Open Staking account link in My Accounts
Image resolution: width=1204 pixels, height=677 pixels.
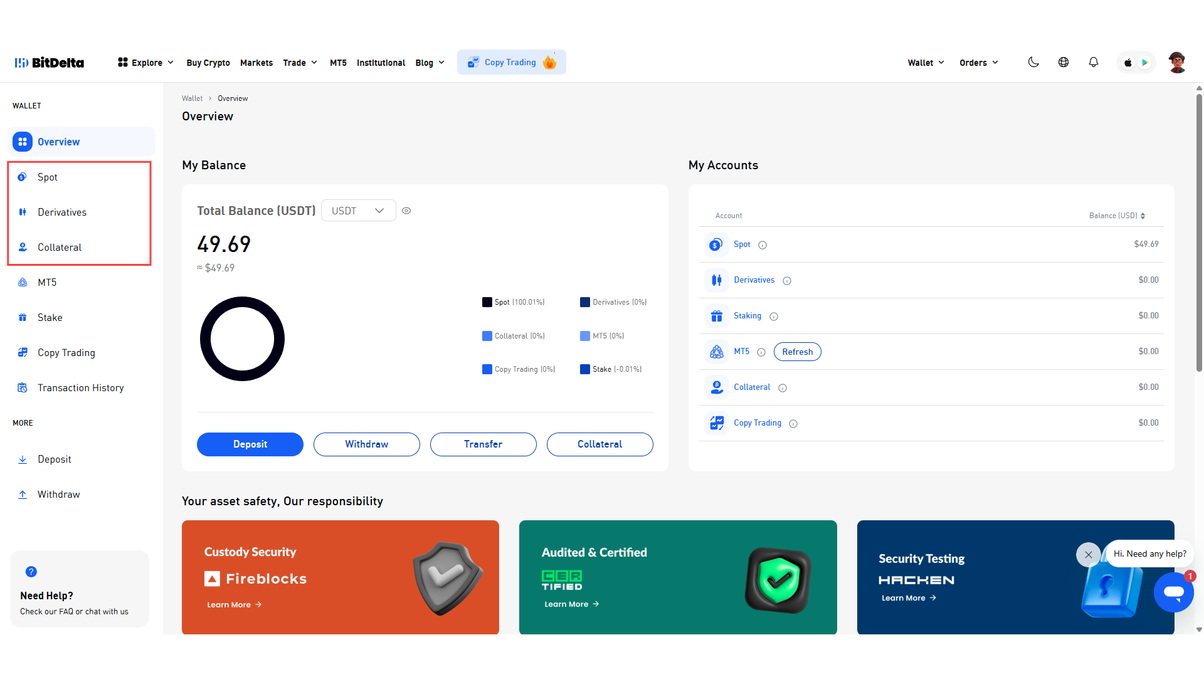click(x=747, y=316)
